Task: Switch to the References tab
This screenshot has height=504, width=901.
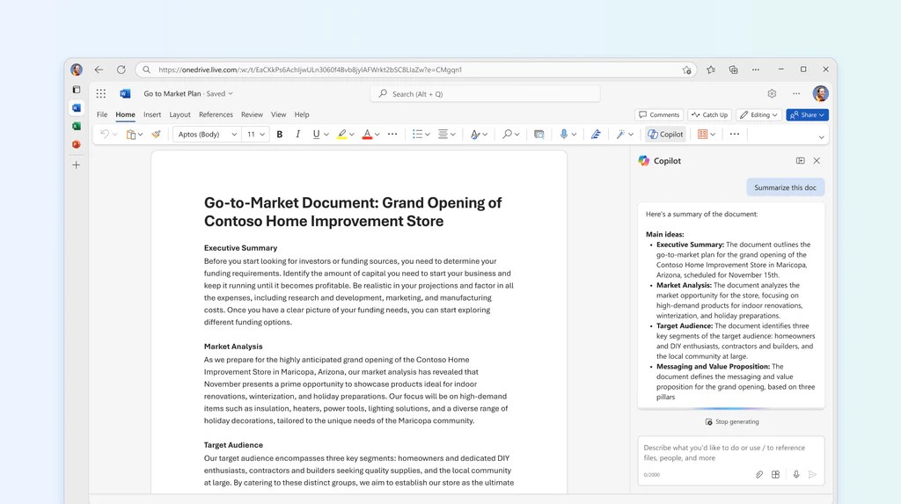Action: click(x=216, y=114)
